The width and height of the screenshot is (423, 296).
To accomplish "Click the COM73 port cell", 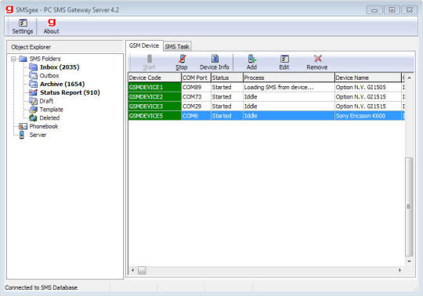I will [x=196, y=96].
